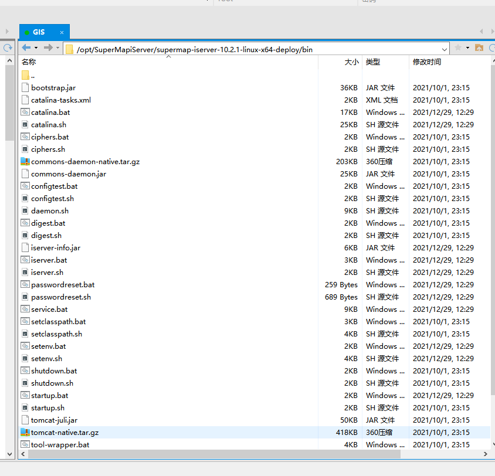Click left panel scrollbar down arrow
Viewport: 495px width, 476px height.
coord(9,454)
